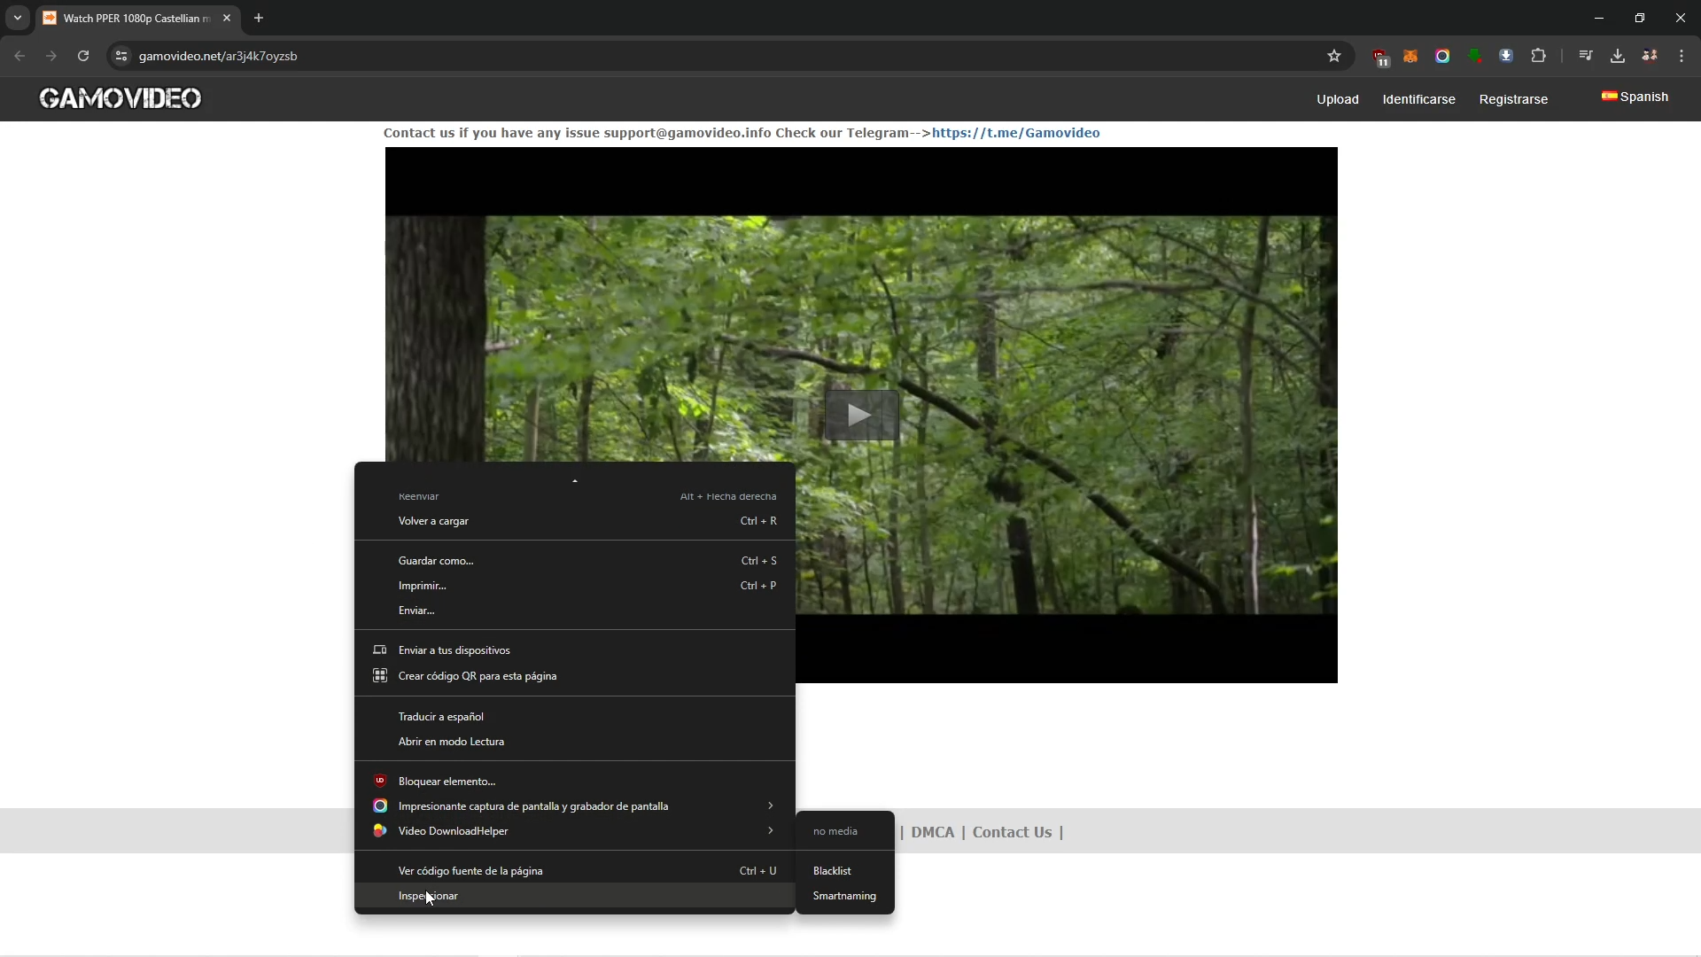
Task: View site information icon in address bar
Action: 121,56
